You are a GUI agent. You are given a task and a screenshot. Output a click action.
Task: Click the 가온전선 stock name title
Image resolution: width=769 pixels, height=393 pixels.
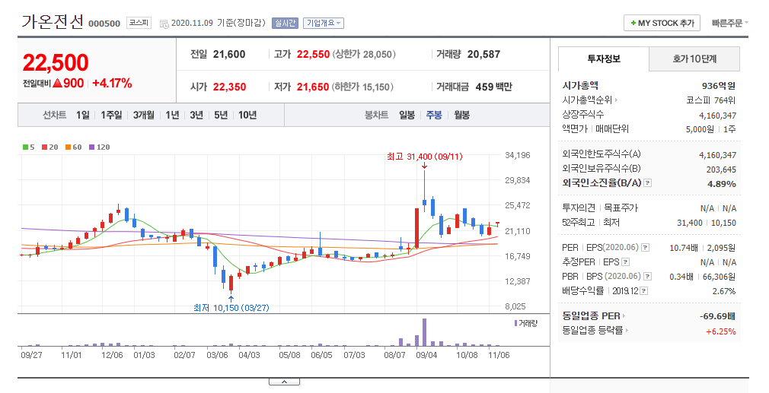(x=53, y=22)
